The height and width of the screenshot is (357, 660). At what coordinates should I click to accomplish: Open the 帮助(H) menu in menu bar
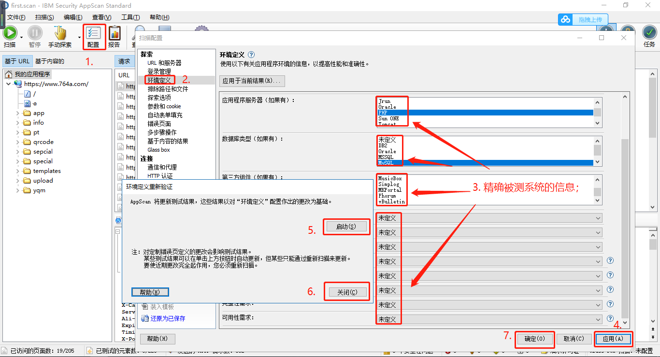point(159,17)
